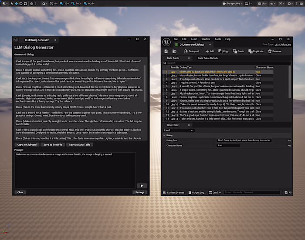Open the Line1 row selector dropdown
The image size is (305, 240).
(178, 130)
